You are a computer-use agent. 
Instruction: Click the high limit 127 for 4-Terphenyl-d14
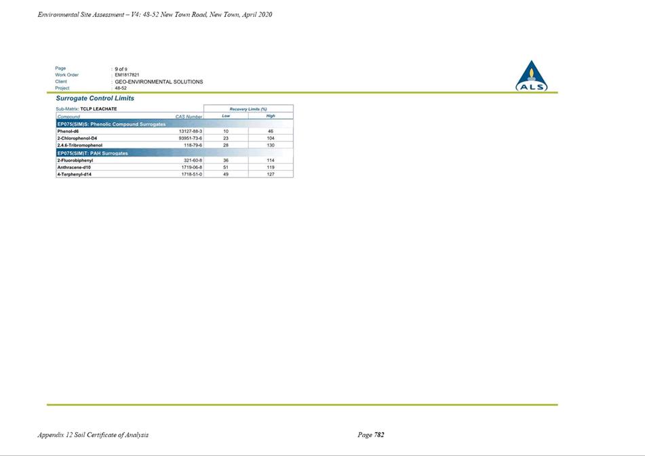click(x=271, y=175)
